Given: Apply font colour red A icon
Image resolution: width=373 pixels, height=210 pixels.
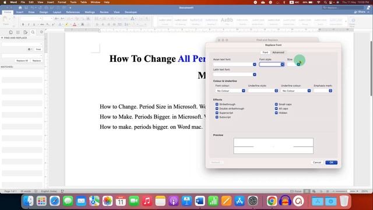Looking at the screenshot, I should click(x=75, y=24).
